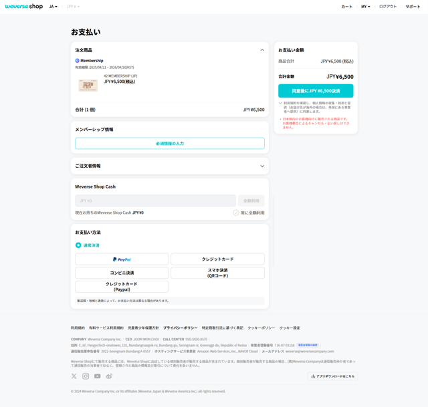Collapse the 注文商品 section
This screenshot has width=428, height=407.
pyautogui.click(x=262, y=50)
